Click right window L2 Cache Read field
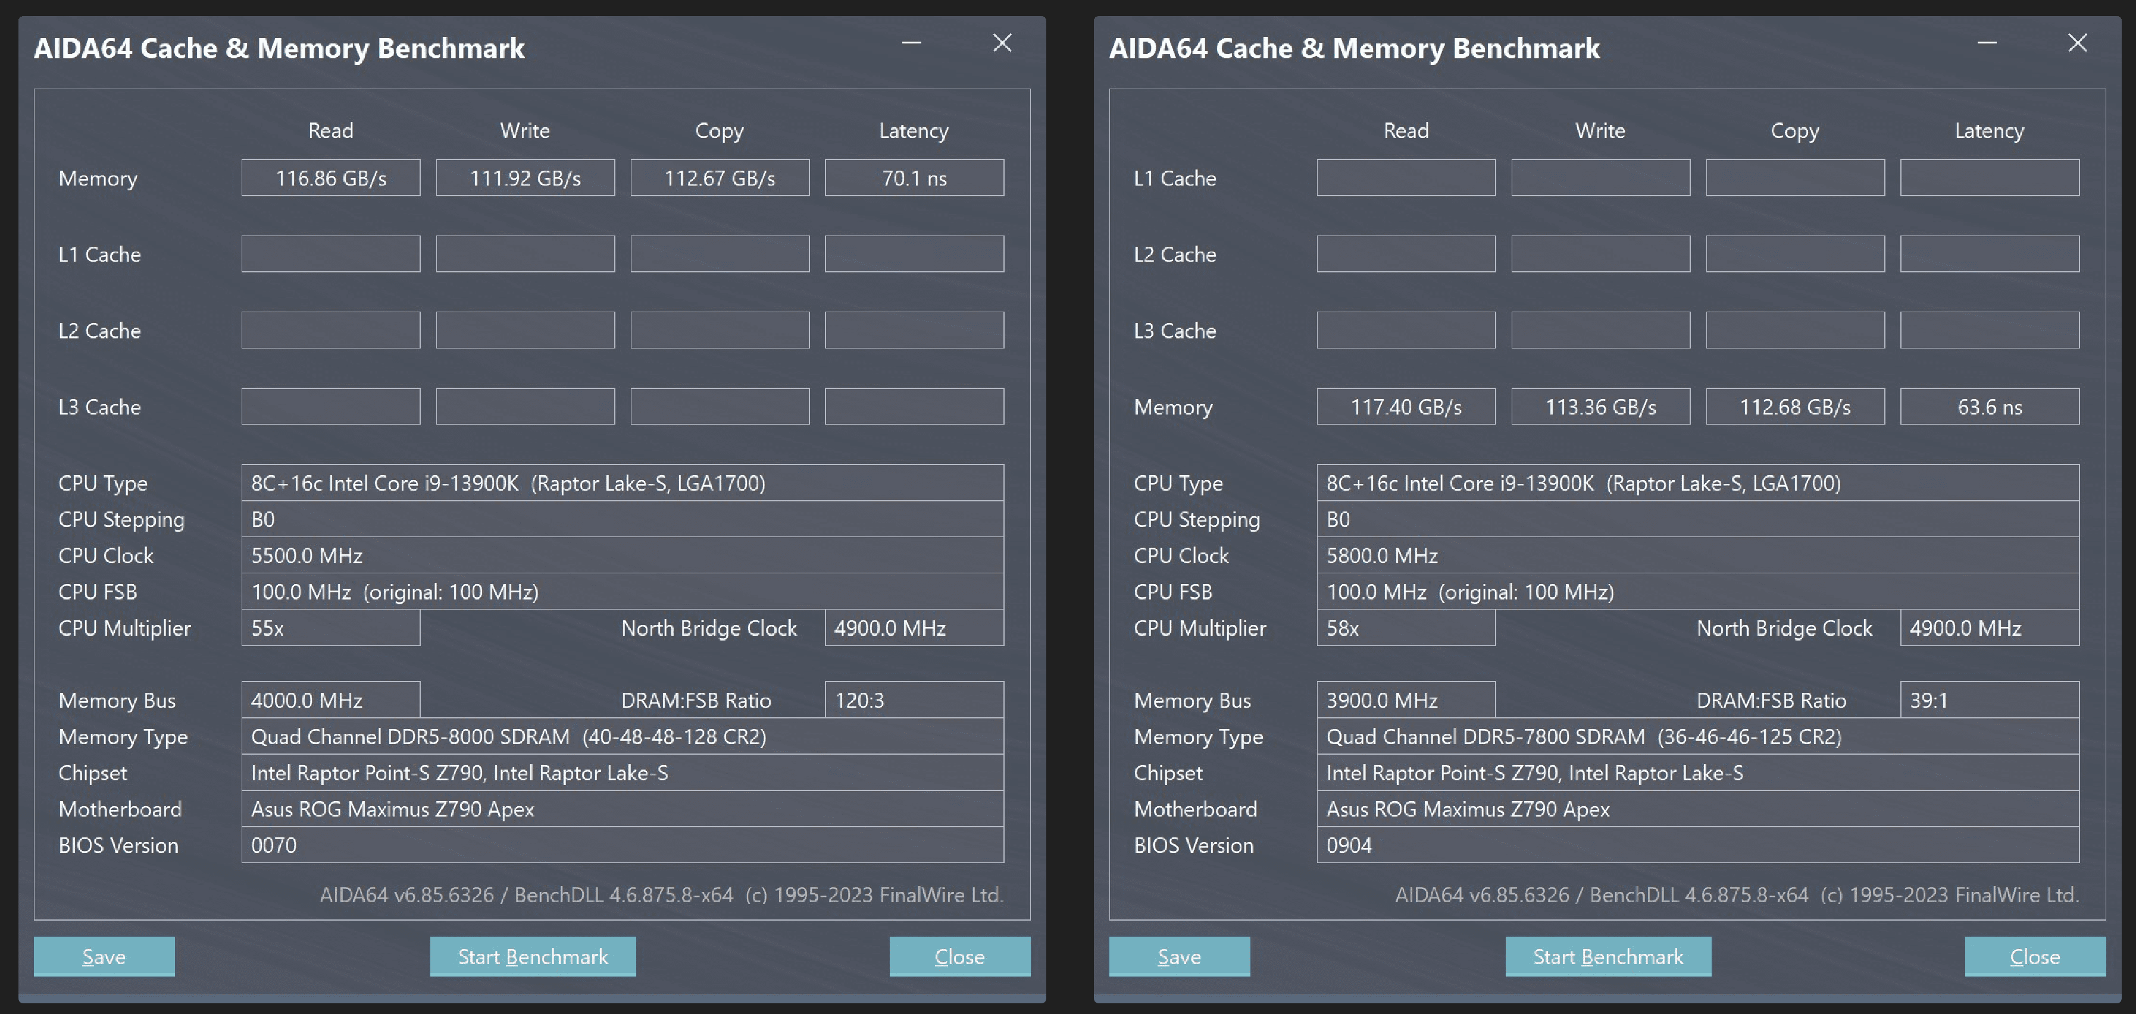This screenshot has height=1014, width=2136. point(1406,253)
